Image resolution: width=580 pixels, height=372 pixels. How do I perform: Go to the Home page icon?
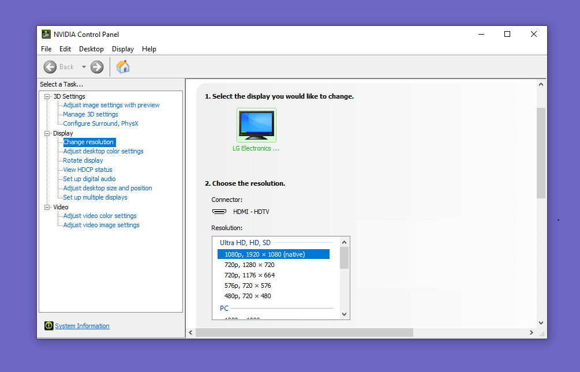(x=123, y=67)
